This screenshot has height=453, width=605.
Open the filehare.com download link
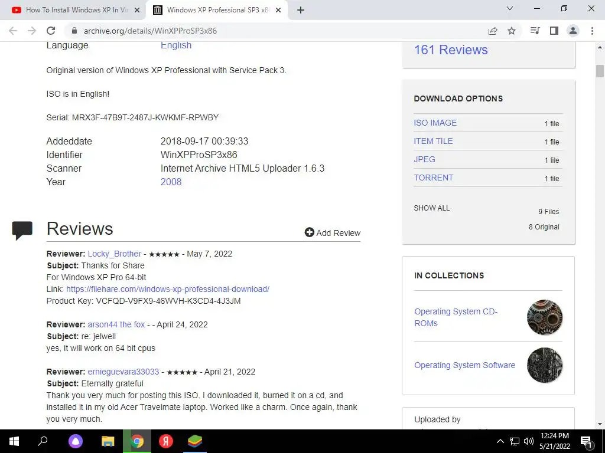coord(168,289)
